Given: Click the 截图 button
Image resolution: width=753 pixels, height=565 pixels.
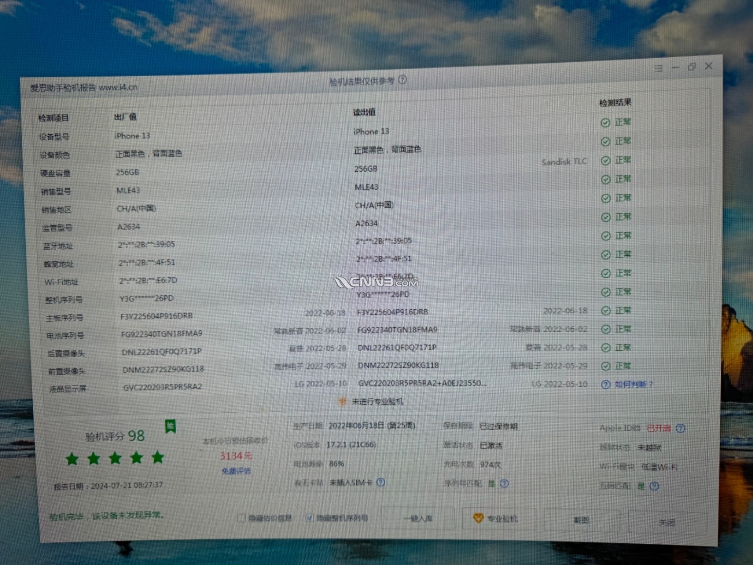Looking at the screenshot, I should (x=581, y=520).
